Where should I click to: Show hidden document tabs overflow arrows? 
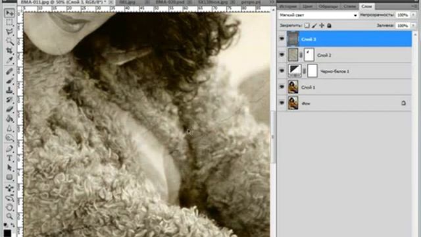coord(272,2)
